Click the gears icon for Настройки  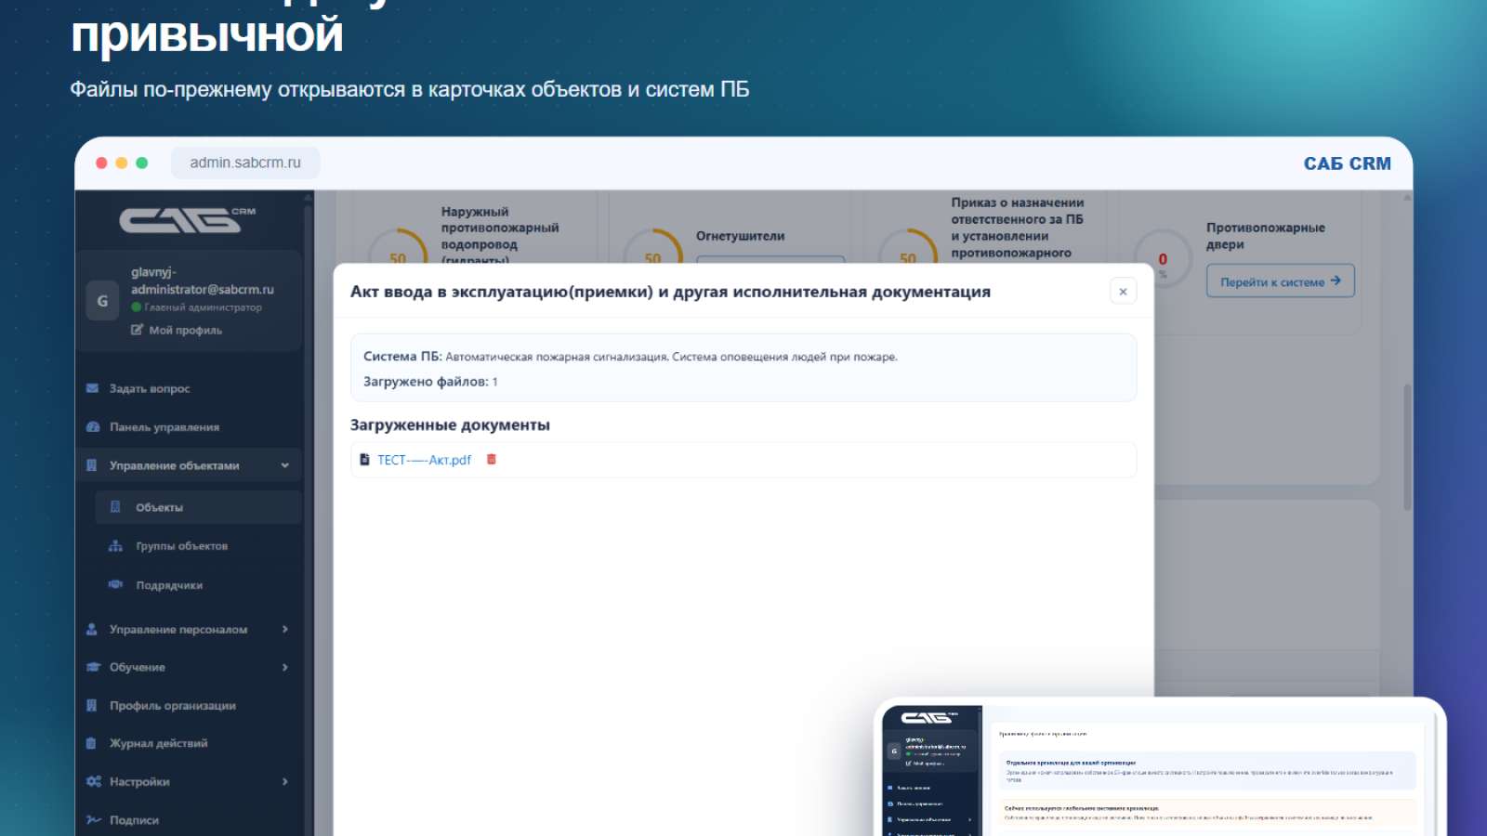93,781
